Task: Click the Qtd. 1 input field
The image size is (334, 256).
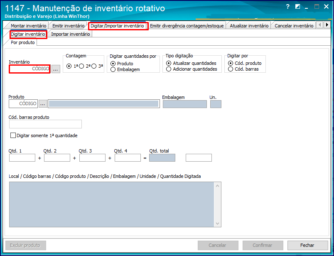Action: point(22,158)
